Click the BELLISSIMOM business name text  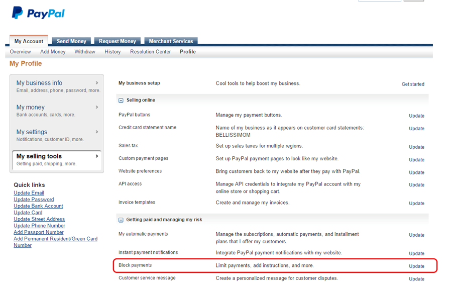(233, 135)
